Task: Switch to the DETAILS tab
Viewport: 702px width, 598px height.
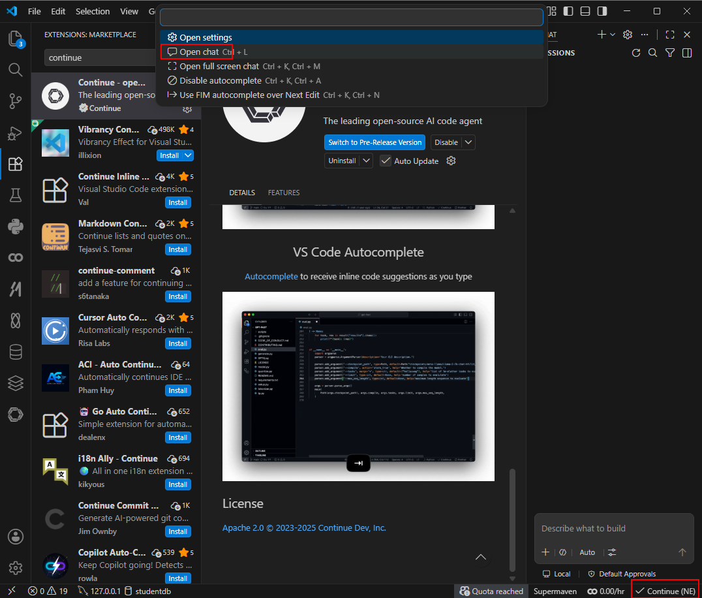Action: pos(242,193)
